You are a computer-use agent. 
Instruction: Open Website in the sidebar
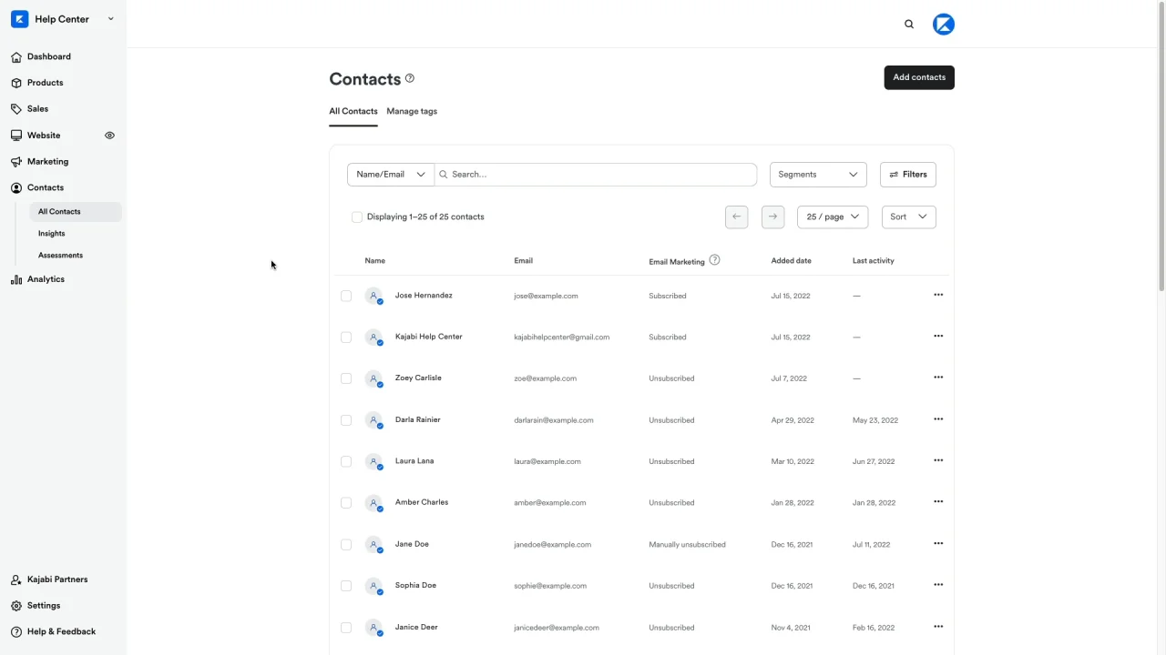(44, 136)
